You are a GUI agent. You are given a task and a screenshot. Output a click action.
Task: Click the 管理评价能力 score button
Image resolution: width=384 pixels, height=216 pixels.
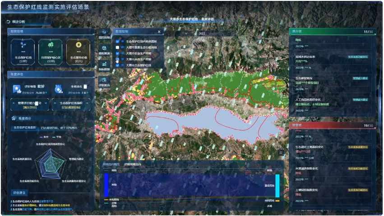(x=29, y=105)
